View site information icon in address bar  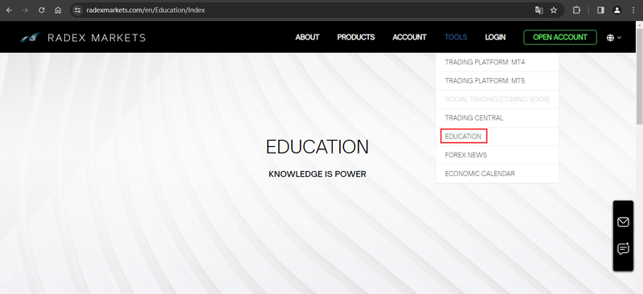pyautogui.click(x=77, y=10)
